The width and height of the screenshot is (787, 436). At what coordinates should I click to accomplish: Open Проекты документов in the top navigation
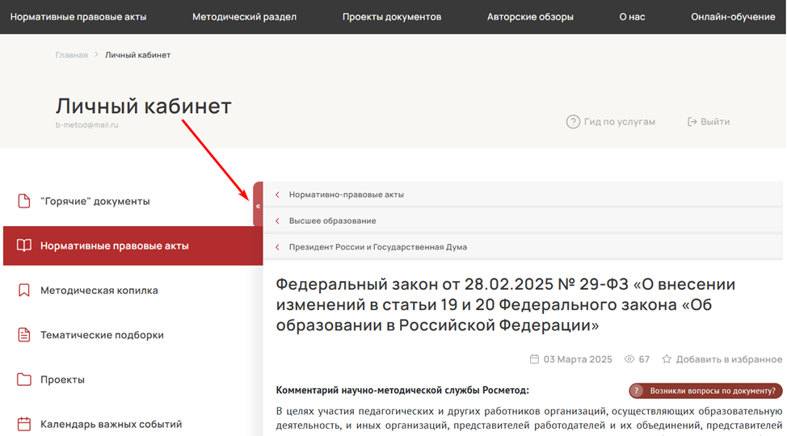pos(391,17)
